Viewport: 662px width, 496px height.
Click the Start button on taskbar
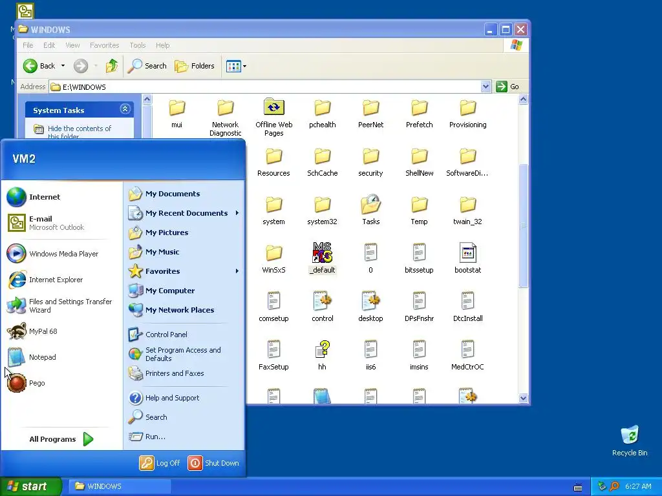click(31, 486)
